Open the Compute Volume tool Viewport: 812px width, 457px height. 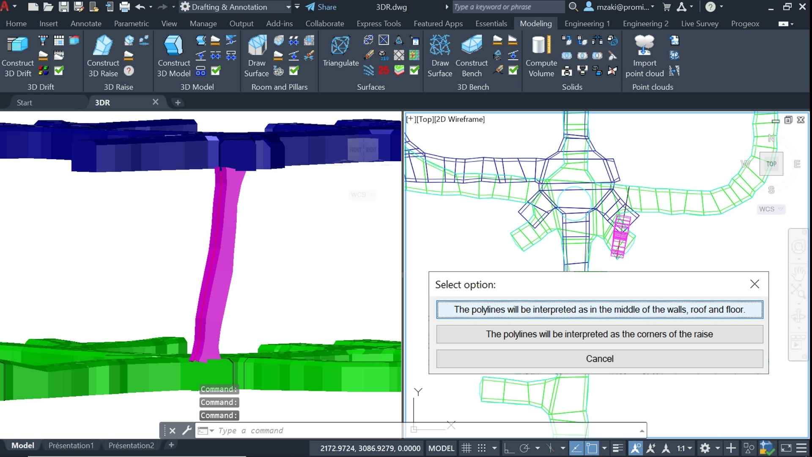point(541,46)
